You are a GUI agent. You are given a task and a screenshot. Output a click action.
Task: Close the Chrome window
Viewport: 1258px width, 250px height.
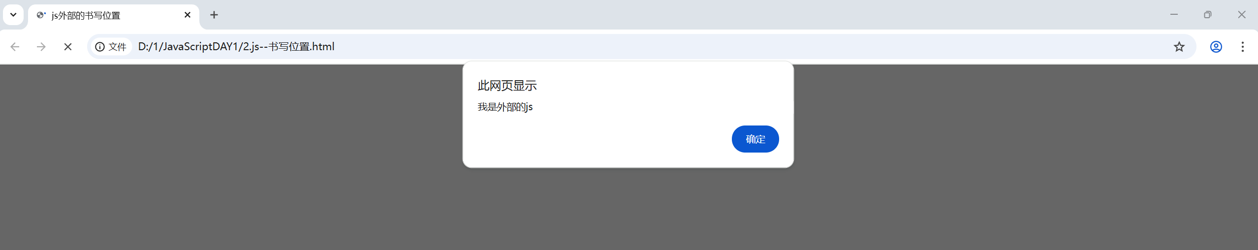(1242, 15)
